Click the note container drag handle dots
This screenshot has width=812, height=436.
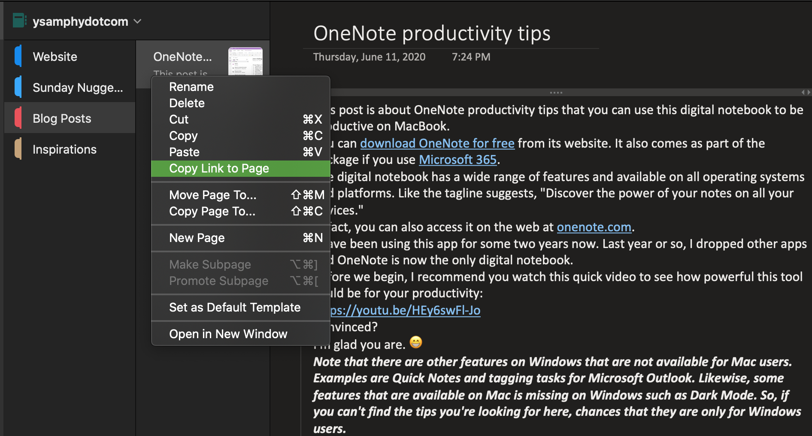click(x=556, y=92)
